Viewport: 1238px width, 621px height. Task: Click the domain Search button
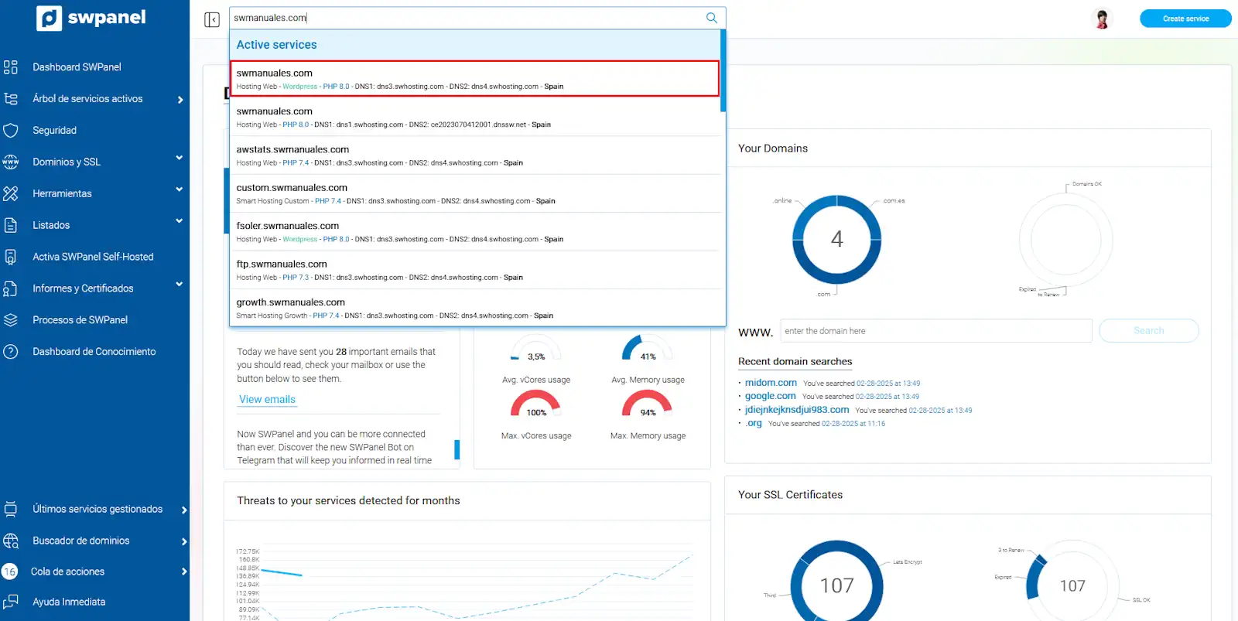click(1148, 331)
